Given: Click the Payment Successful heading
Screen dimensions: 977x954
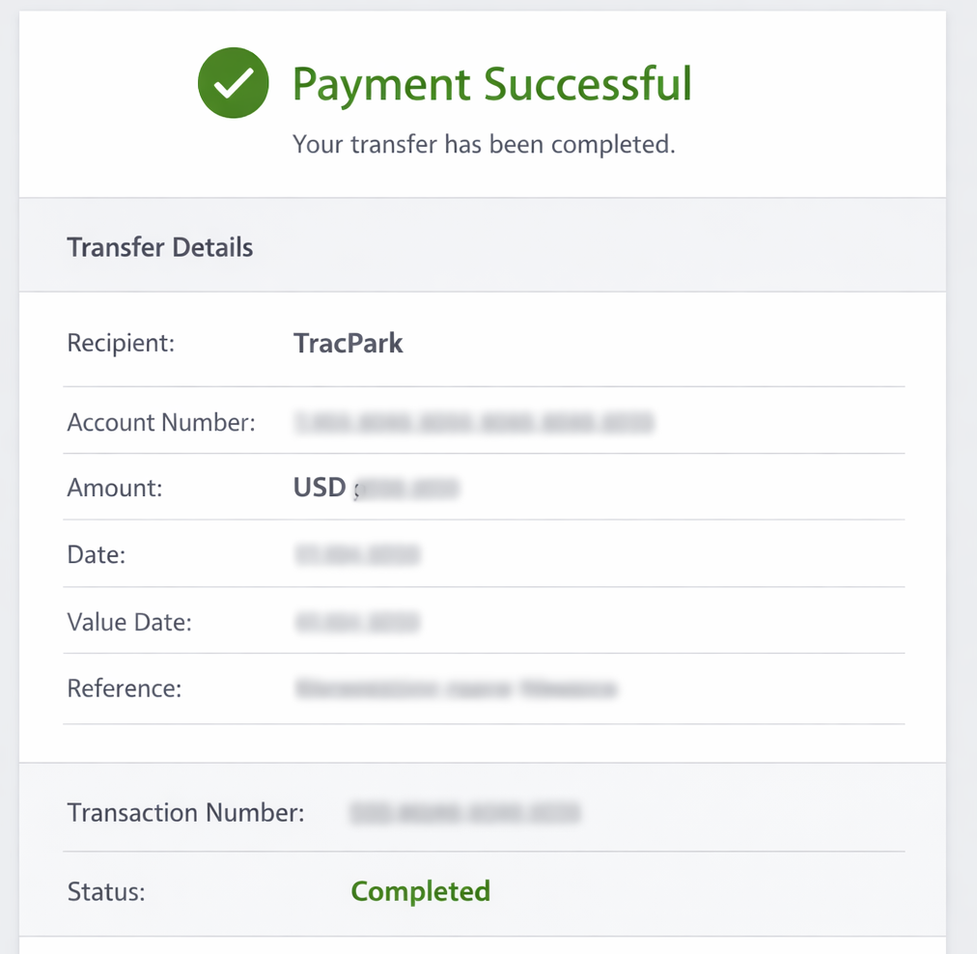Looking at the screenshot, I should [x=491, y=84].
